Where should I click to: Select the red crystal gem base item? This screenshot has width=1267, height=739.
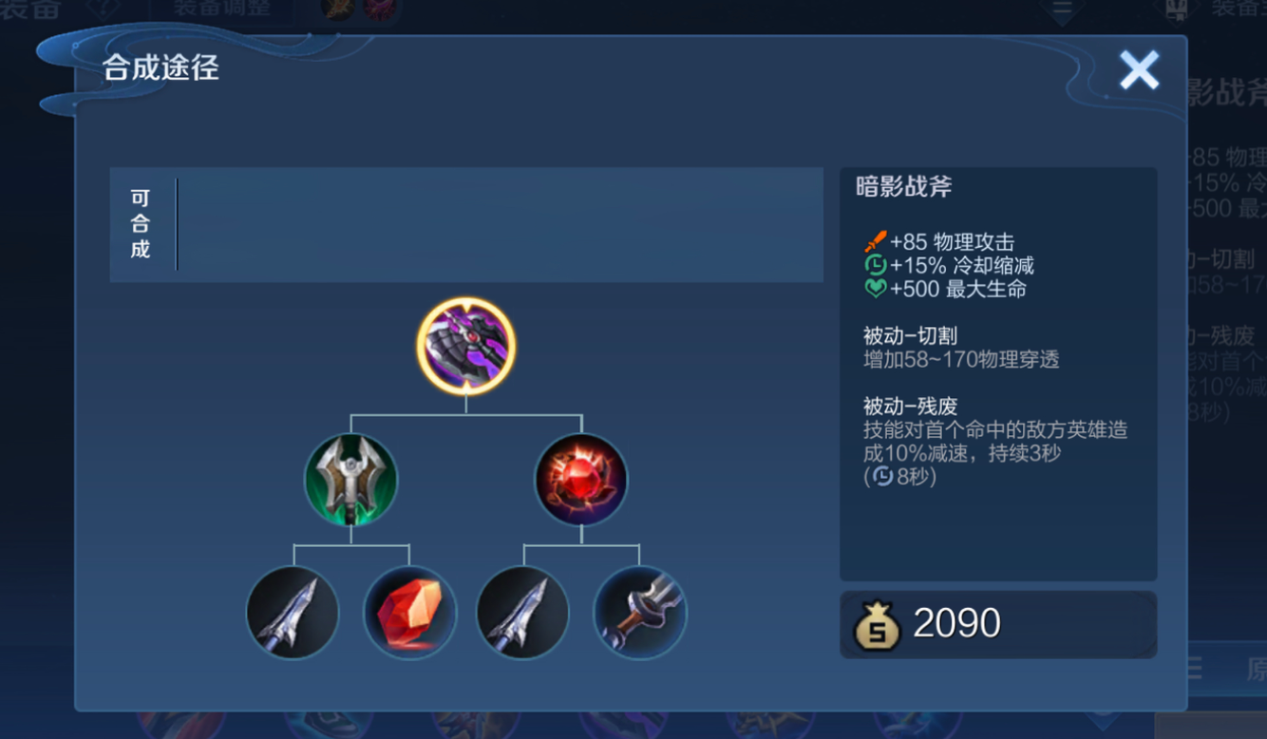[410, 613]
